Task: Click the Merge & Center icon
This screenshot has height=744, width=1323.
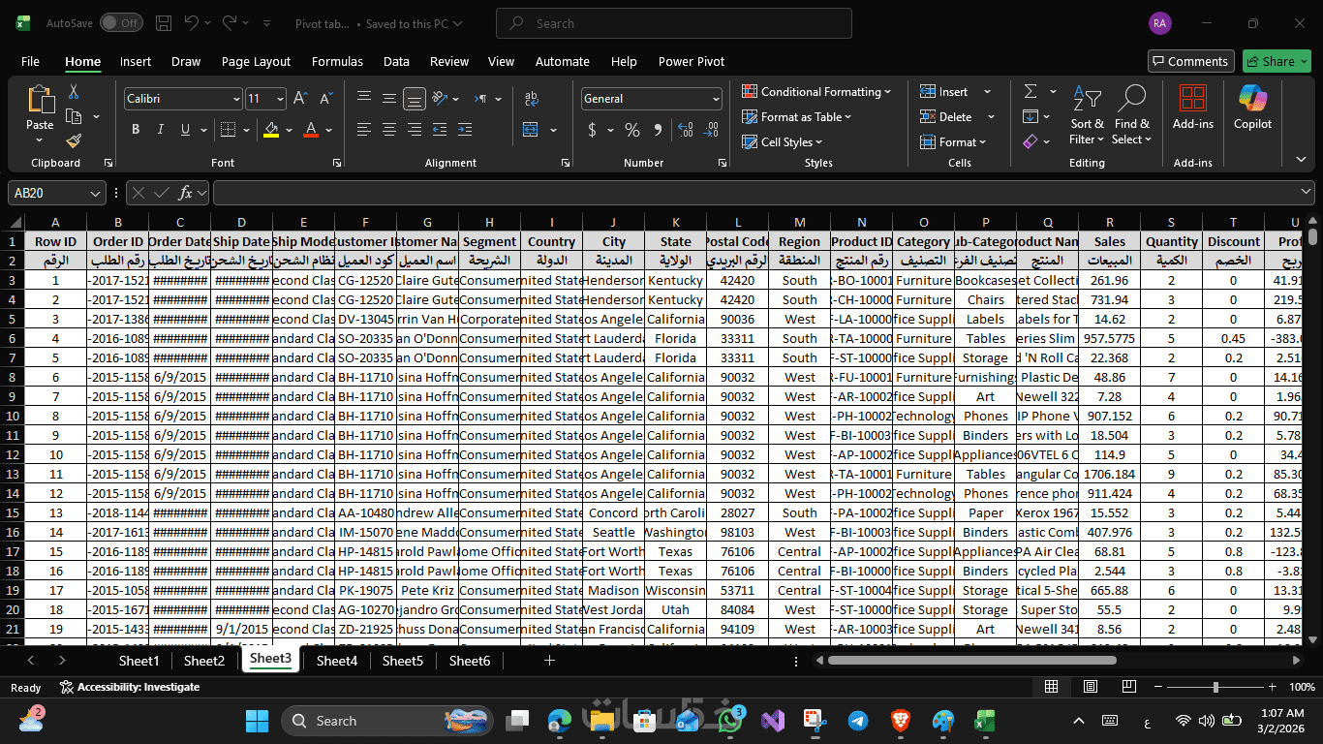Action: point(531,130)
